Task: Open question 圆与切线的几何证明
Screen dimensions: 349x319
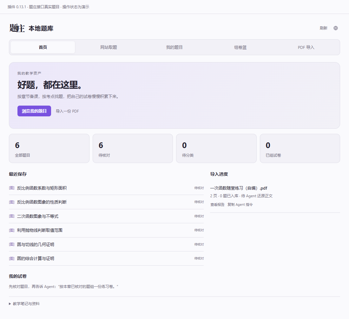Action: (36, 244)
